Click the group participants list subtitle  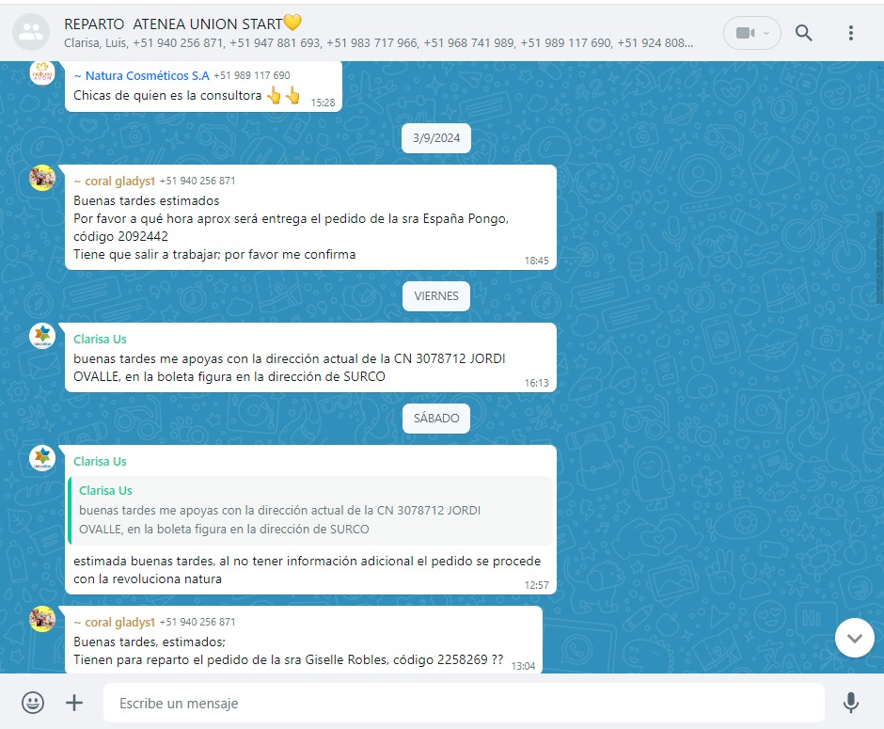point(378,43)
